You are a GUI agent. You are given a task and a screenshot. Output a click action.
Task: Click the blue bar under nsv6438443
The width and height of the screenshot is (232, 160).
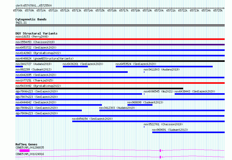click(200, 94)
